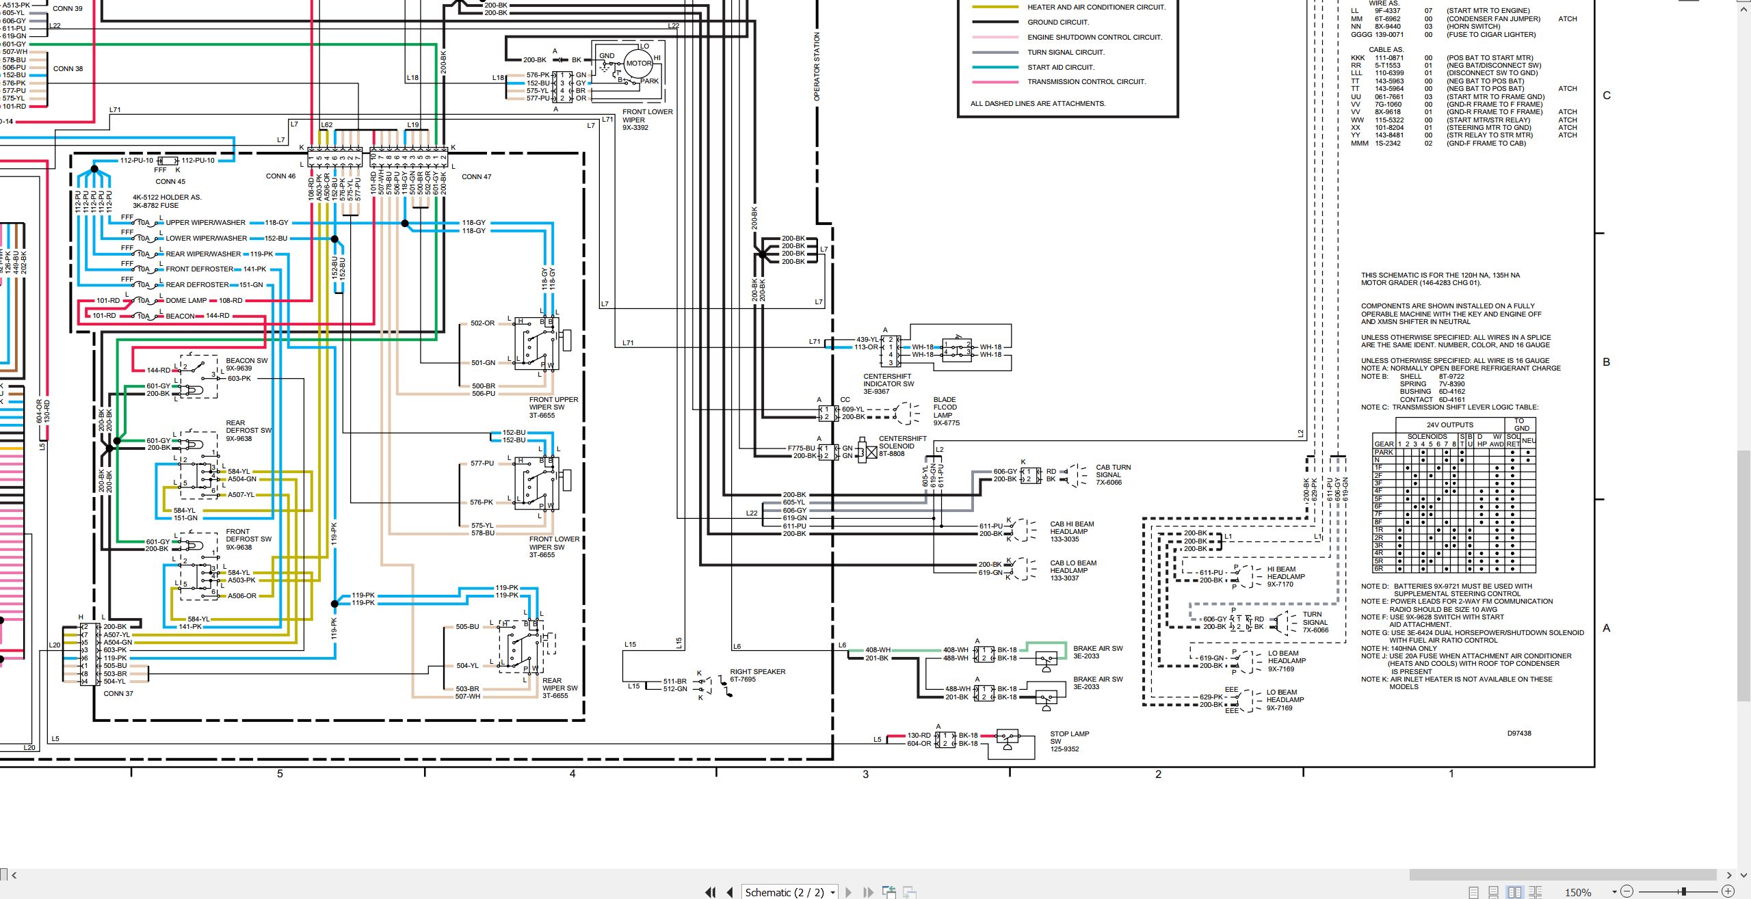Click the CONN 38 label
The width and height of the screenshot is (1751, 899).
point(68,69)
